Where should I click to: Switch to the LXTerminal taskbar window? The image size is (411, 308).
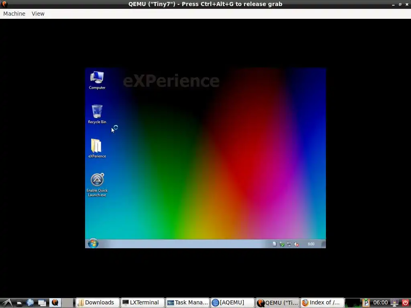(142, 302)
